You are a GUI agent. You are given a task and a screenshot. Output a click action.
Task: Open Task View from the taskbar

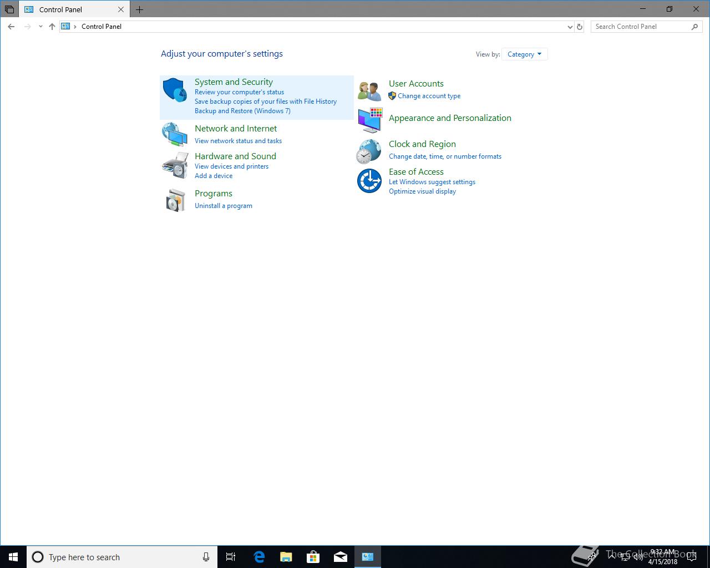click(231, 557)
